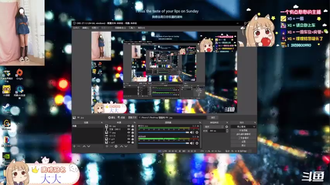Open the Tools menu in OBS
The height and width of the screenshot is (185, 330).
coord(132,28)
